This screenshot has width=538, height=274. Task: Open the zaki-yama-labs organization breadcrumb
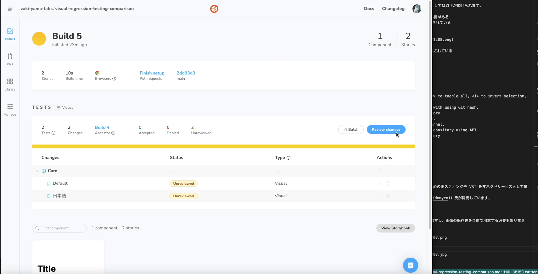37,9
